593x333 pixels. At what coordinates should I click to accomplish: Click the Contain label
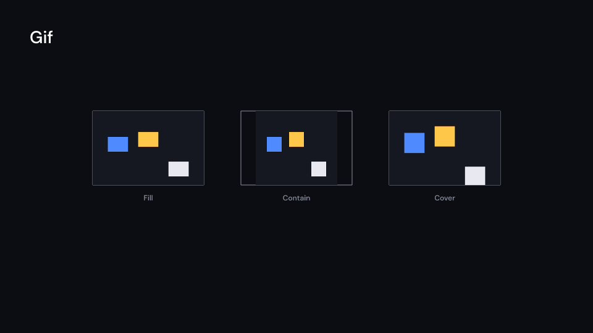pyautogui.click(x=296, y=198)
